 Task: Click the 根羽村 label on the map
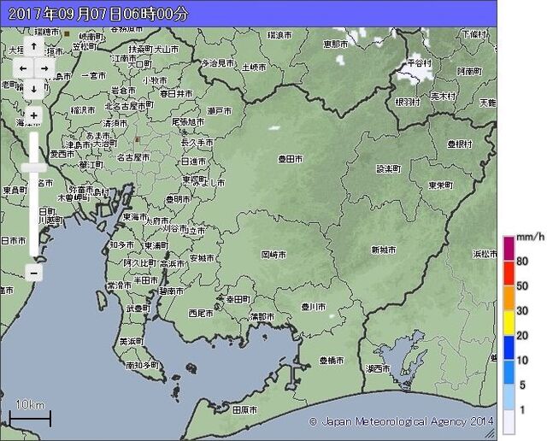[408, 102]
